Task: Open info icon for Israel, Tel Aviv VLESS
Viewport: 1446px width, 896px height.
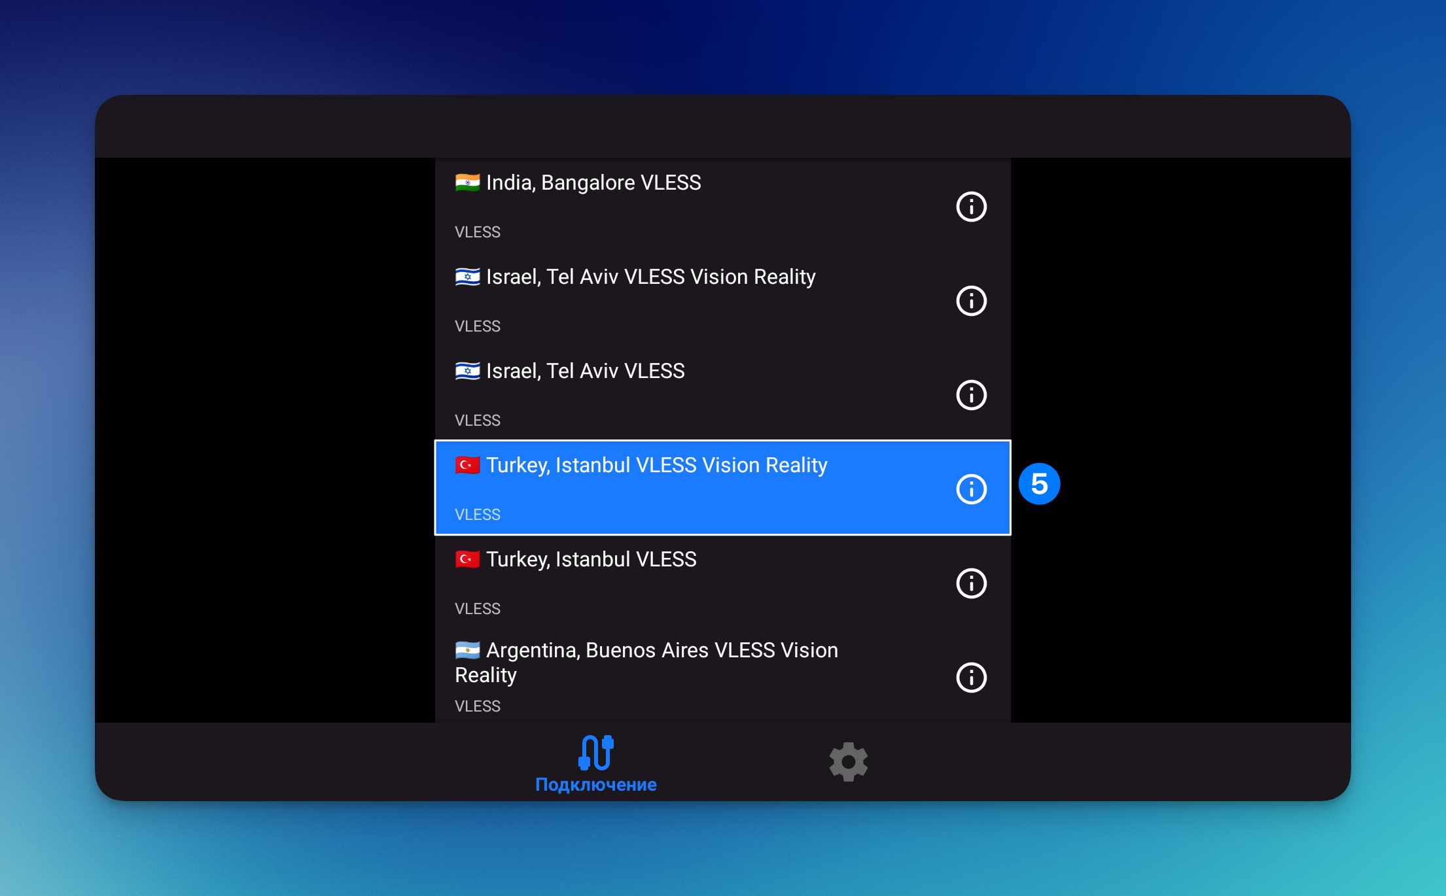Action: coord(971,395)
